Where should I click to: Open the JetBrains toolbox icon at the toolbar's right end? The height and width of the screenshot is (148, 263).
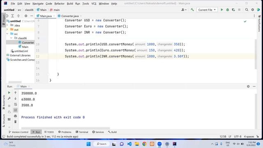pyautogui.click(x=258, y=10)
